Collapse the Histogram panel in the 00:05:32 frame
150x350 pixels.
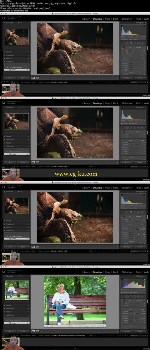(145, 107)
